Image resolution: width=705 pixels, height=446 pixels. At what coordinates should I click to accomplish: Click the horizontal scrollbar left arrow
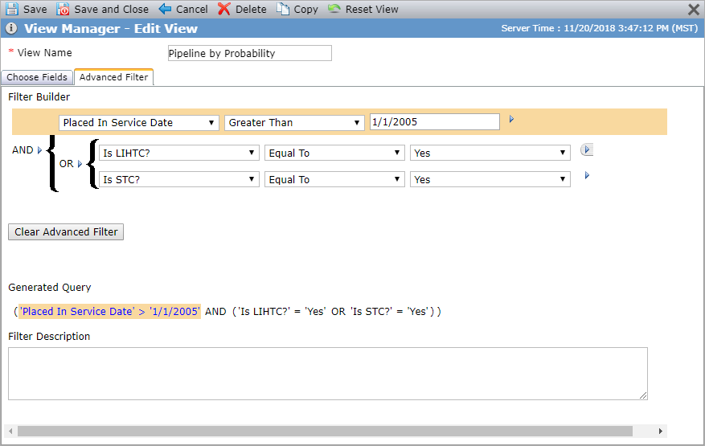(x=10, y=432)
